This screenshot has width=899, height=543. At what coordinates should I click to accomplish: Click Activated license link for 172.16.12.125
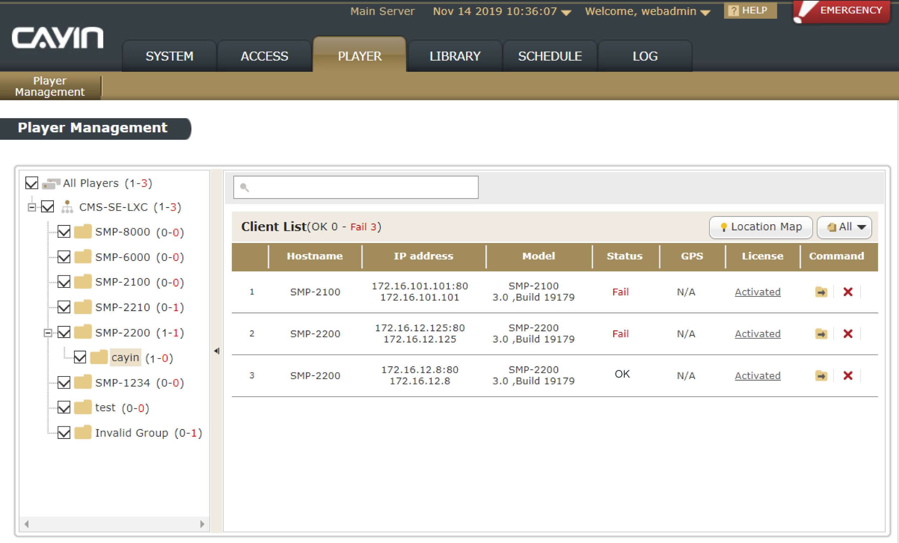[758, 334]
